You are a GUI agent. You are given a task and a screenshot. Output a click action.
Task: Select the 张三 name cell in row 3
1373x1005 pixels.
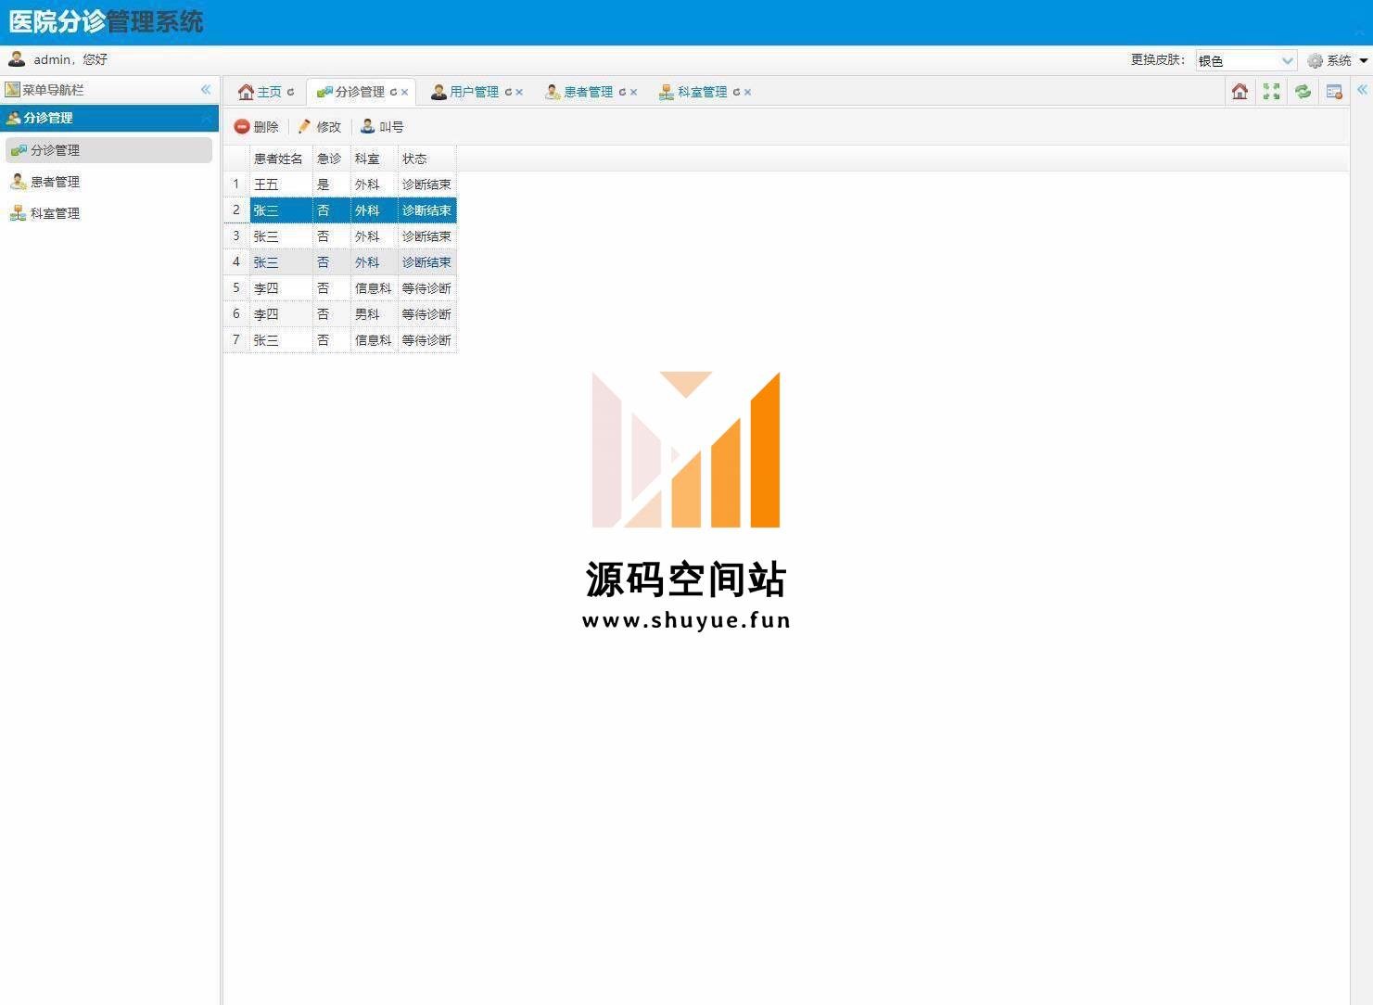tap(281, 236)
